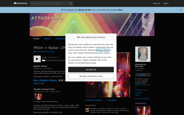Open the log in link
184x115 pixels.
(166, 3)
